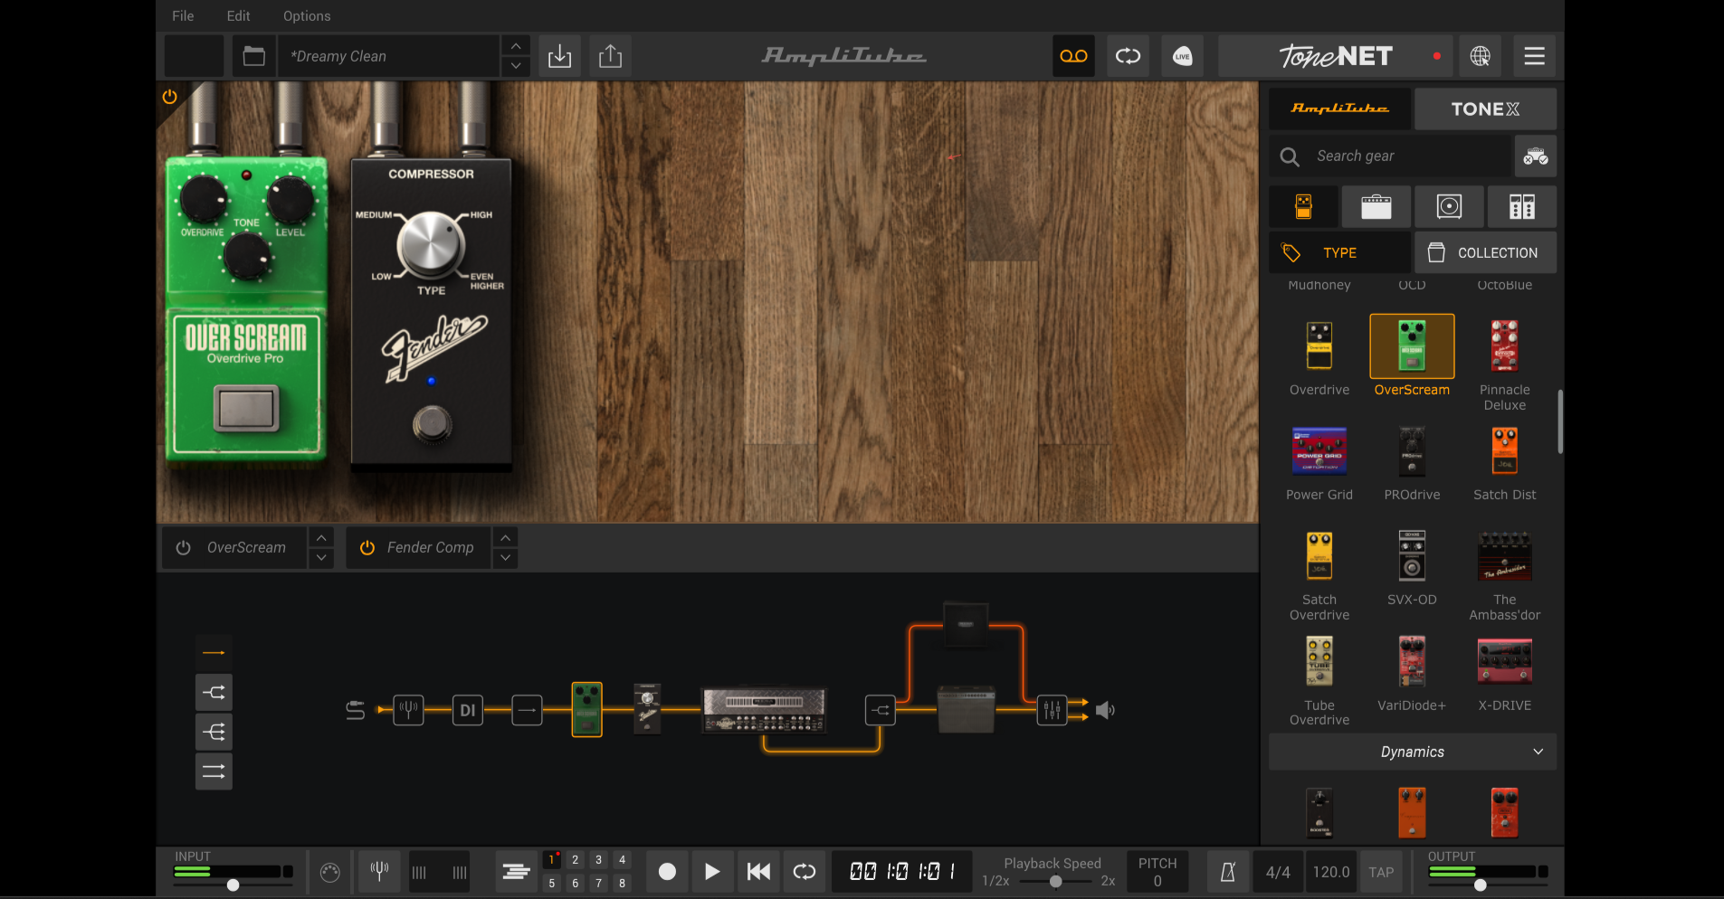
Task: Toggle OverScream power in slot bar
Action: (x=184, y=548)
